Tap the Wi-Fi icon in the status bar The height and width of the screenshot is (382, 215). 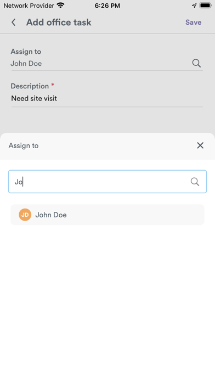click(60, 5)
